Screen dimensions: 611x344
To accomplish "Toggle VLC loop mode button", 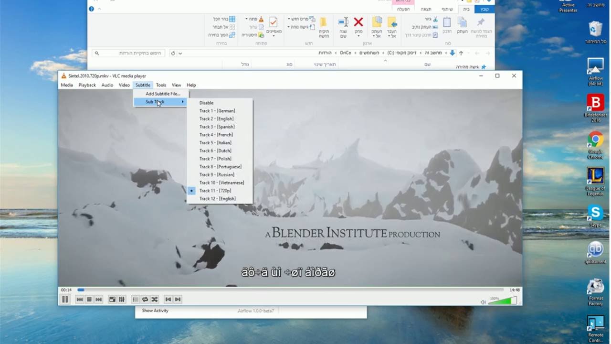I will coord(145,300).
